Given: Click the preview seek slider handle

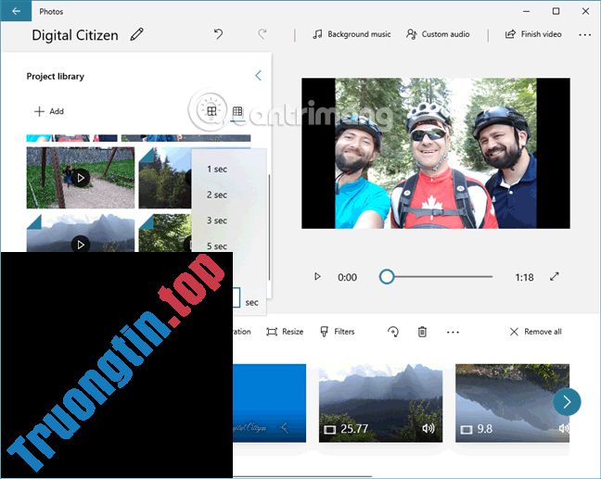Looking at the screenshot, I should 387,277.
